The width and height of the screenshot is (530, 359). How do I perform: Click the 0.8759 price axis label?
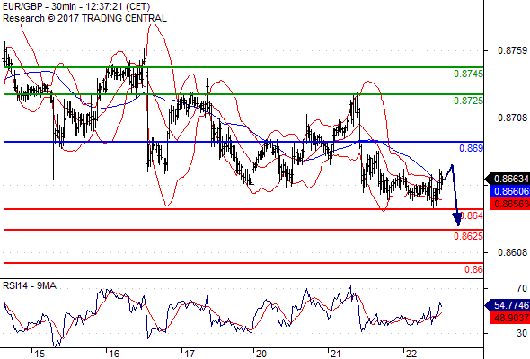[x=512, y=50]
